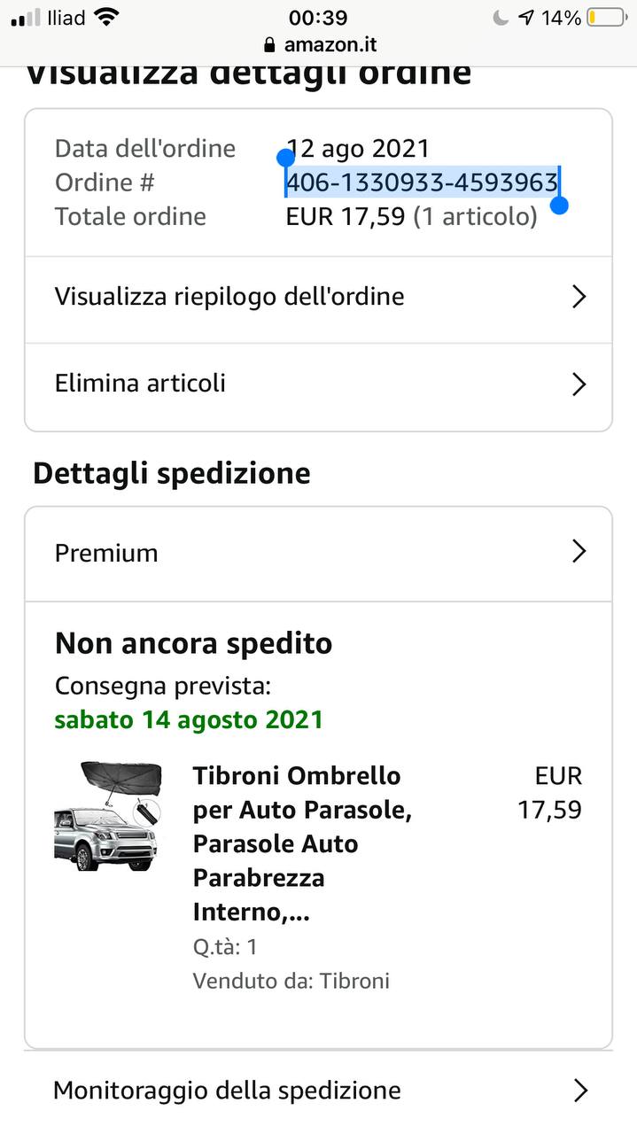
Task: Click the left text selection handle
Action: coord(285,159)
